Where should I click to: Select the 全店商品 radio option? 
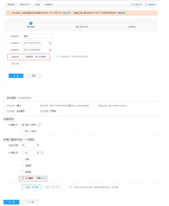point(37,57)
